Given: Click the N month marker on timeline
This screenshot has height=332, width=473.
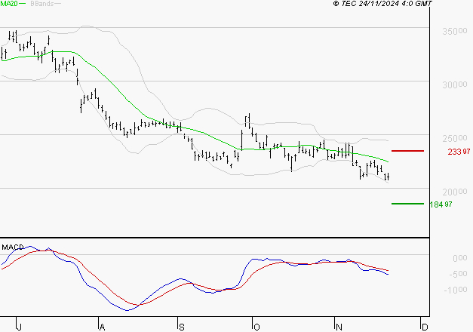Looking at the screenshot, I should pyautogui.click(x=339, y=327).
